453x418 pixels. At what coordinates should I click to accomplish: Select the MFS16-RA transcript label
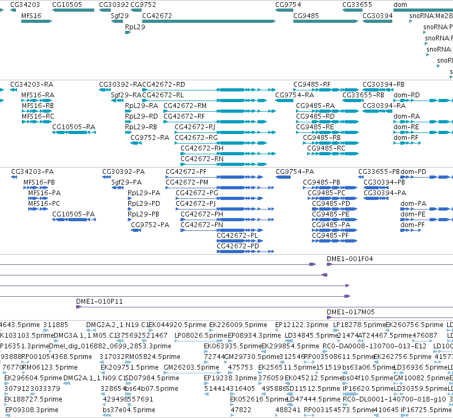tap(38, 95)
